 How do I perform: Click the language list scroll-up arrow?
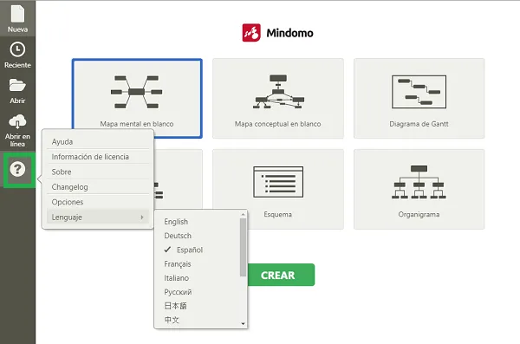pyautogui.click(x=243, y=215)
